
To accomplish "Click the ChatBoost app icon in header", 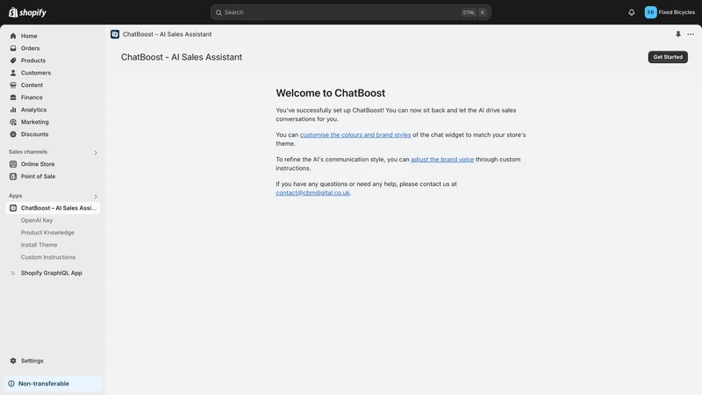I will click(x=115, y=34).
